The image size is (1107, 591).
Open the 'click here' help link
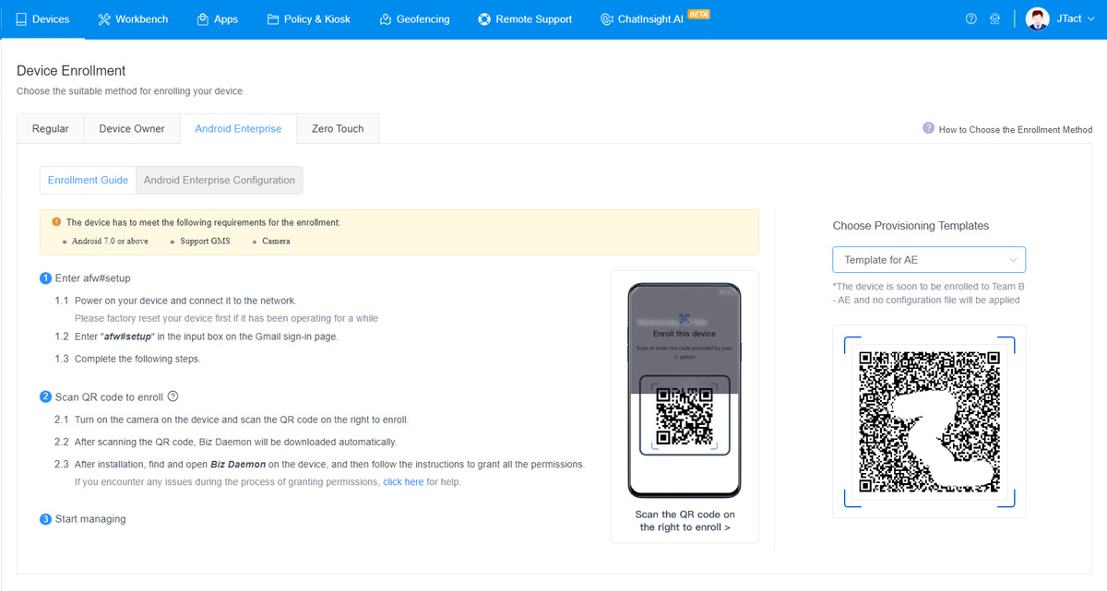click(x=403, y=482)
